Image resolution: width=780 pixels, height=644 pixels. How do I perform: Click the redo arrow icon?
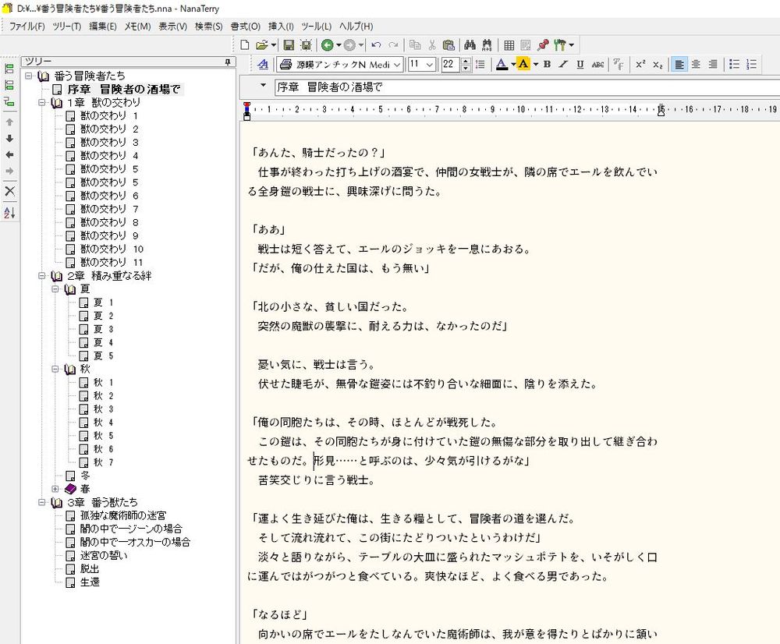tap(393, 45)
